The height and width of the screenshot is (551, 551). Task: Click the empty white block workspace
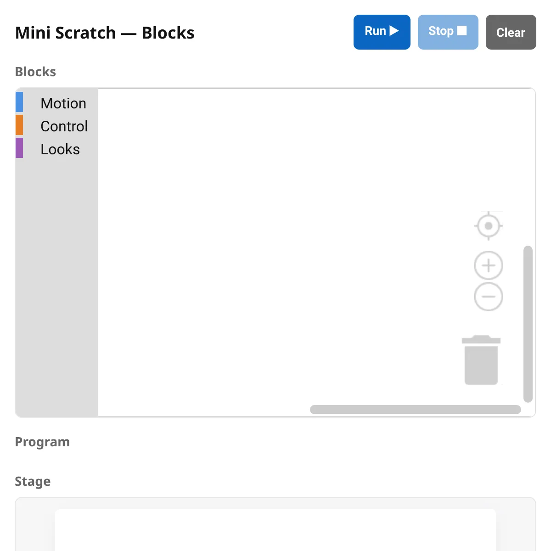point(275,230)
